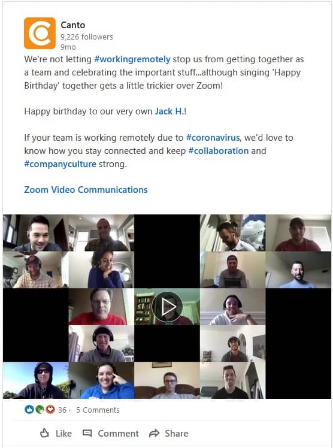Viewport: 333px width, 448px height.
Task: Click the blue like reaction icon
Action: tap(29, 410)
